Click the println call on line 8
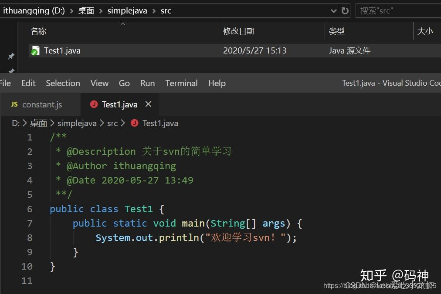The width and height of the screenshot is (441, 294). pos(179,237)
